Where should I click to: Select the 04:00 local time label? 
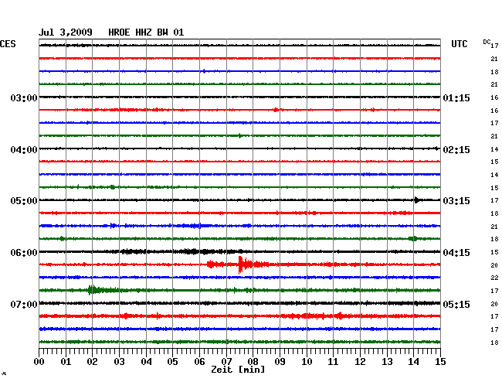point(24,150)
